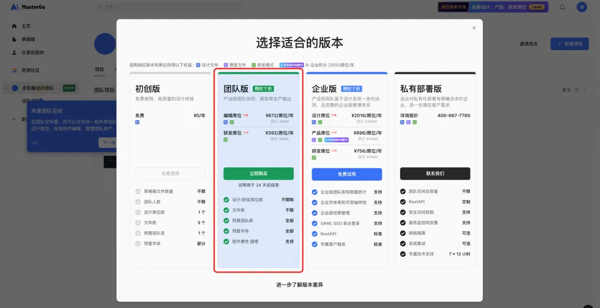Collapse the 皮影踏迪的团队 team tree item
This screenshot has height=308, width=600.
(6, 88)
